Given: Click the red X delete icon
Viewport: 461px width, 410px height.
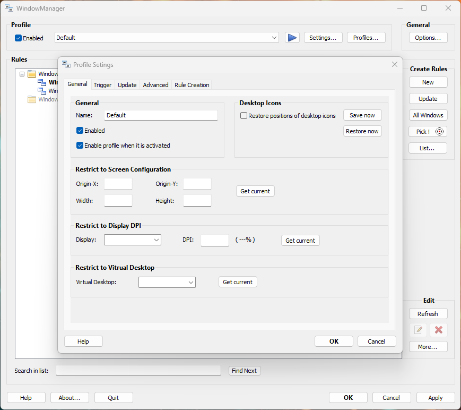Looking at the screenshot, I should (x=438, y=330).
